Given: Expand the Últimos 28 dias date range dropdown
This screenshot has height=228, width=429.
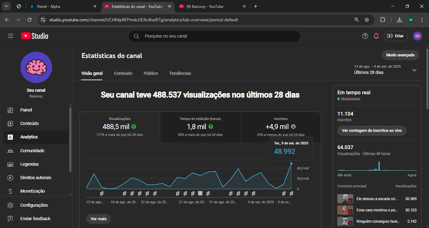Looking at the screenshot, I should 414,70.
